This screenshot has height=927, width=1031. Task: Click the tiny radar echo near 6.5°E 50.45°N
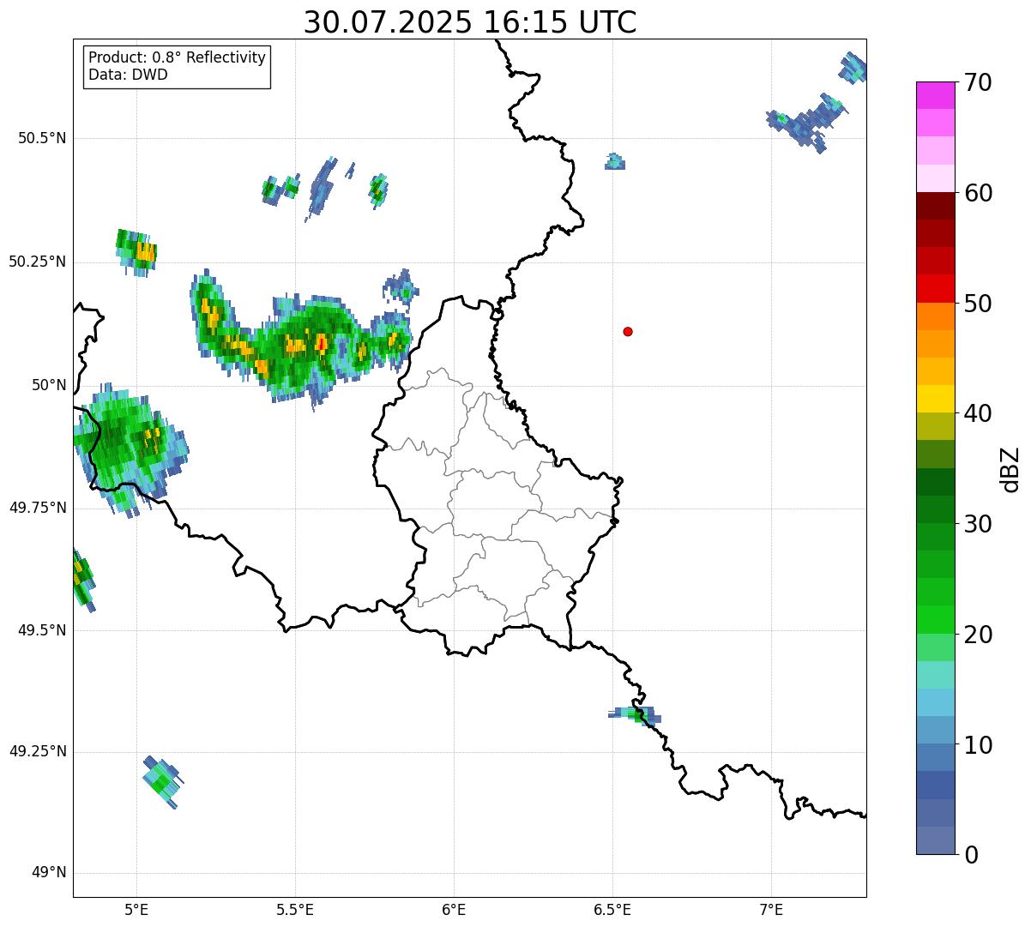click(615, 161)
